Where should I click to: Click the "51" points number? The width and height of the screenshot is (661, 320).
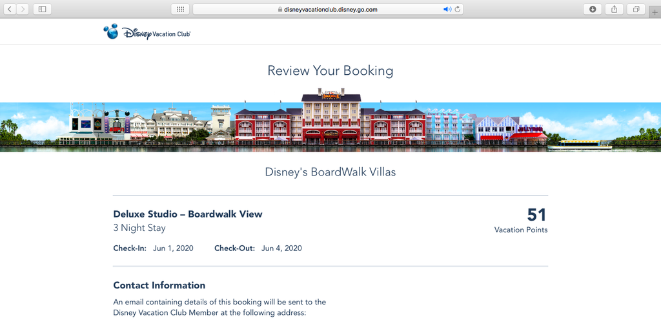point(536,215)
